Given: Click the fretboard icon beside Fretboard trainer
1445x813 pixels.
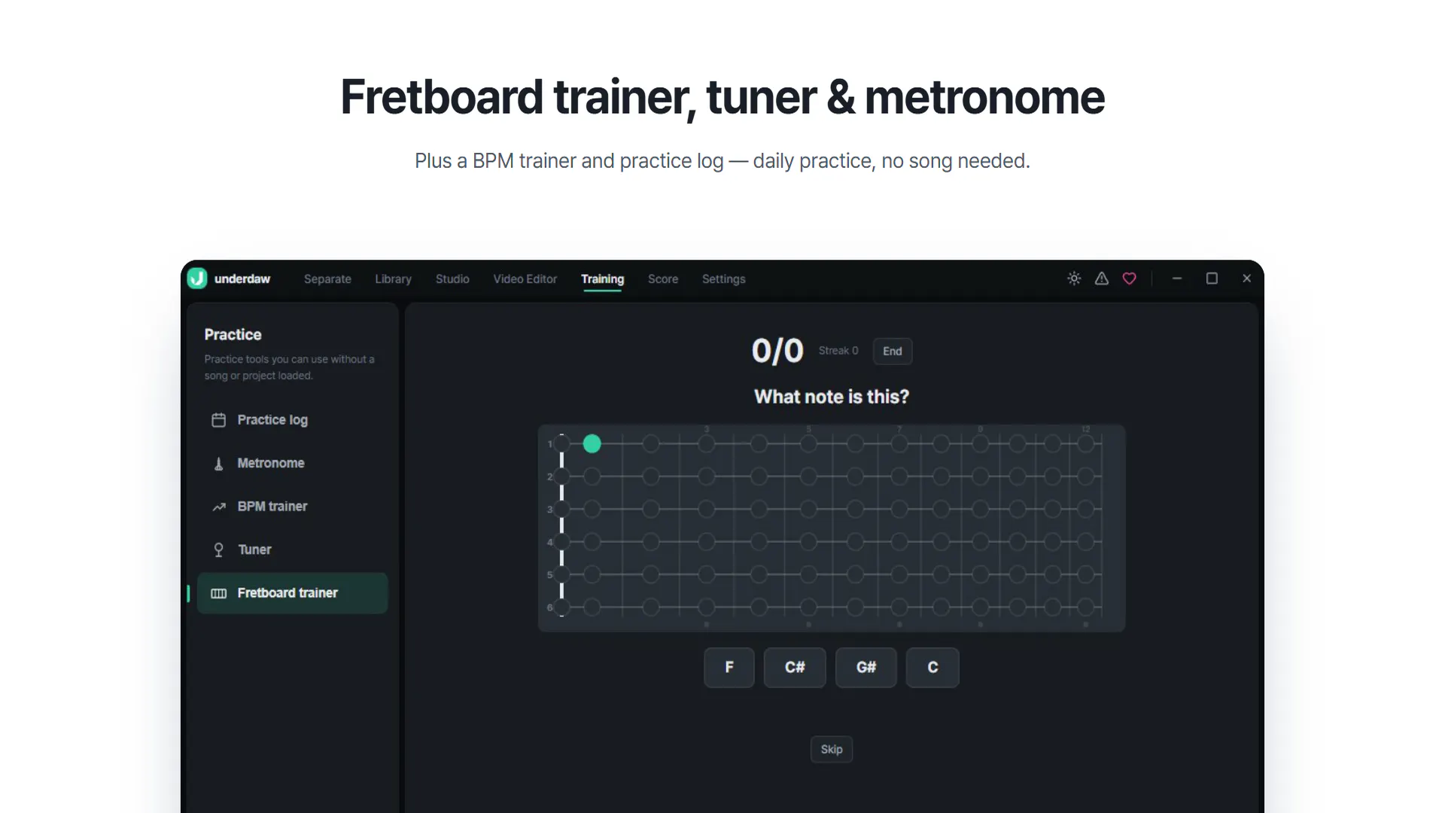Looking at the screenshot, I should click(x=218, y=593).
